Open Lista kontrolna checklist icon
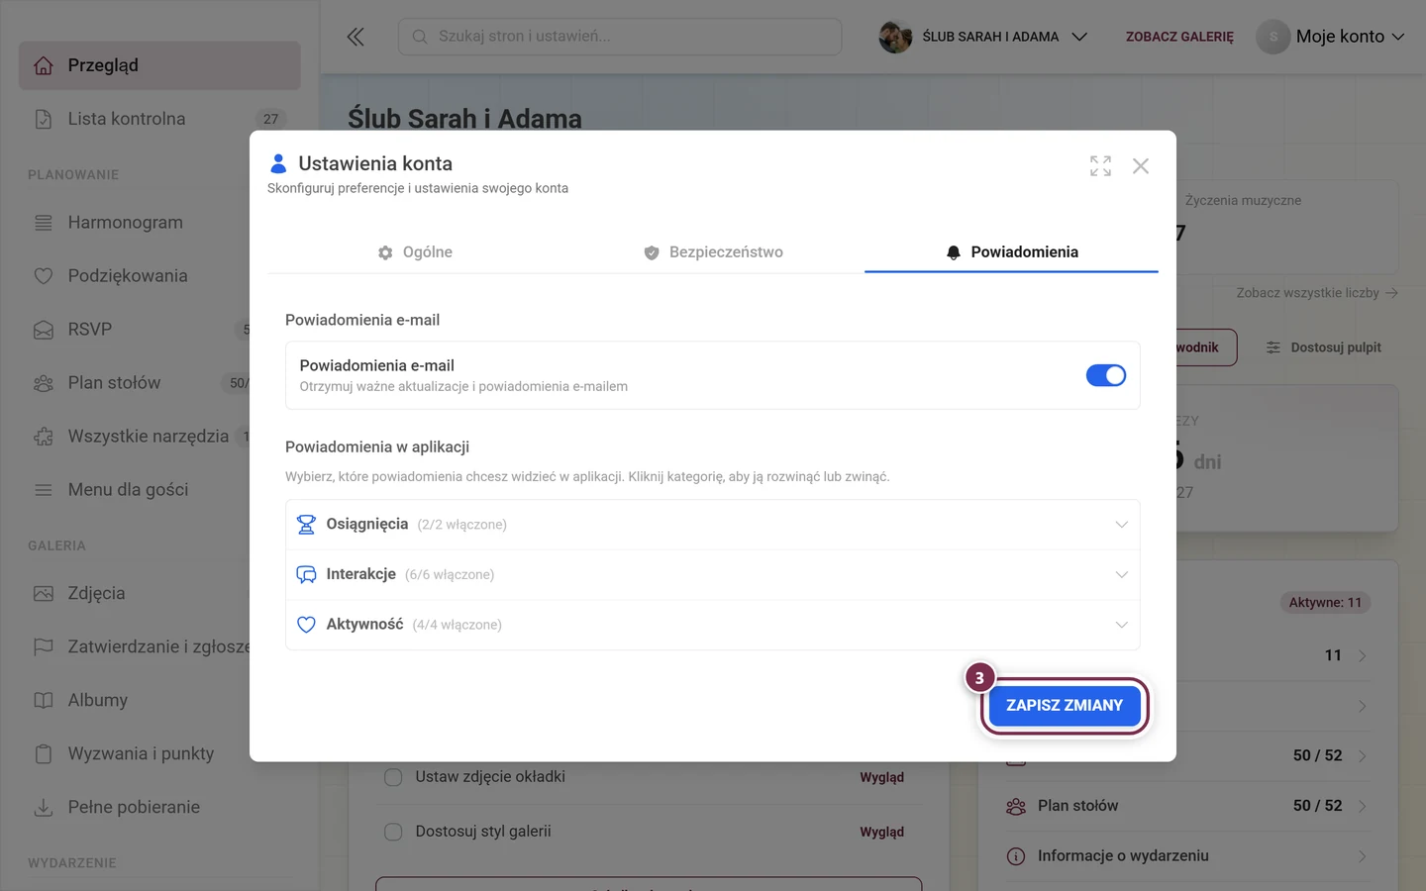This screenshot has width=1426, height=891. 44,119
